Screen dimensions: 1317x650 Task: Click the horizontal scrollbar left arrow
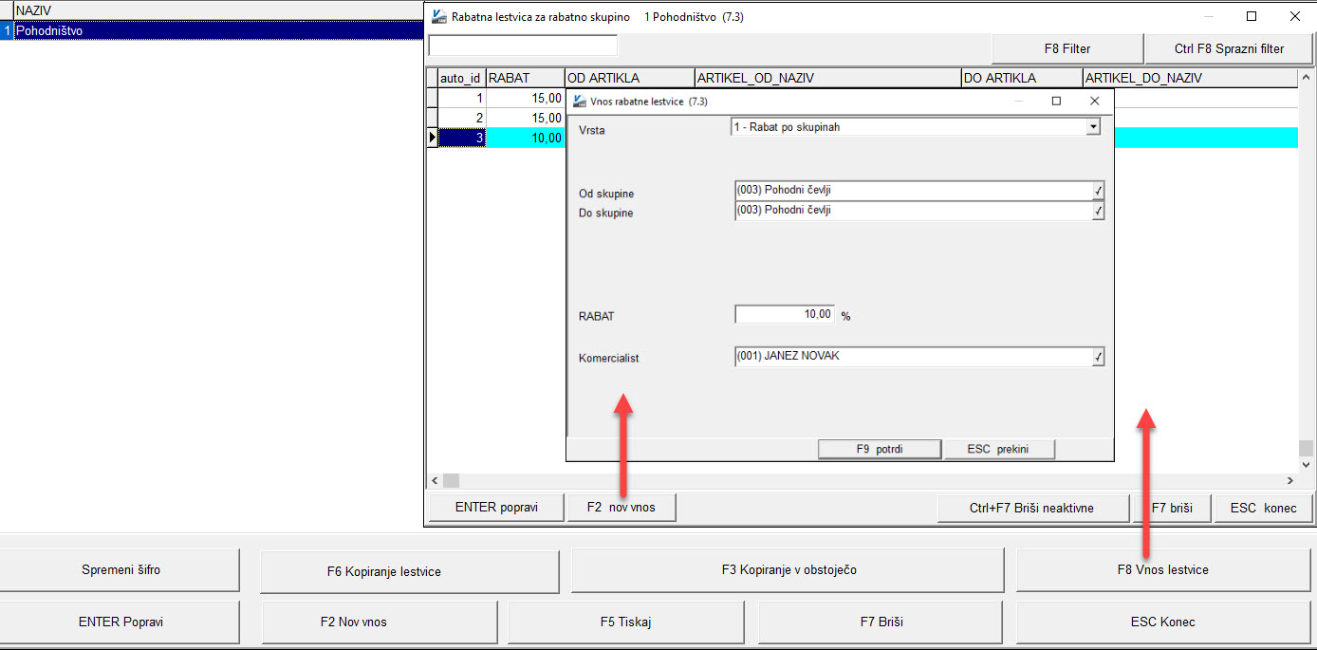click(x=435, y=481)
